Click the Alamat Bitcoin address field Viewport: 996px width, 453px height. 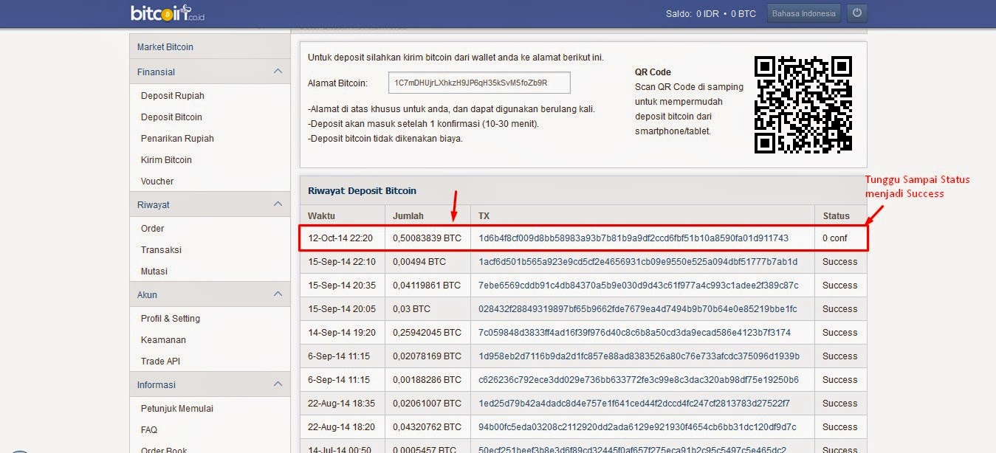pos(479,83)
